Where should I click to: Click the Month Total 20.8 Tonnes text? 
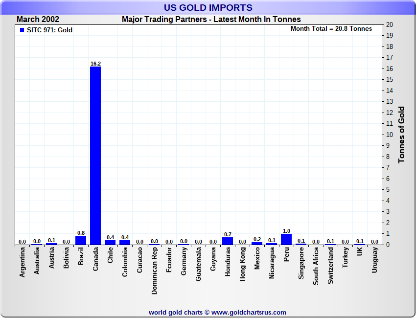tap(331, 29)
